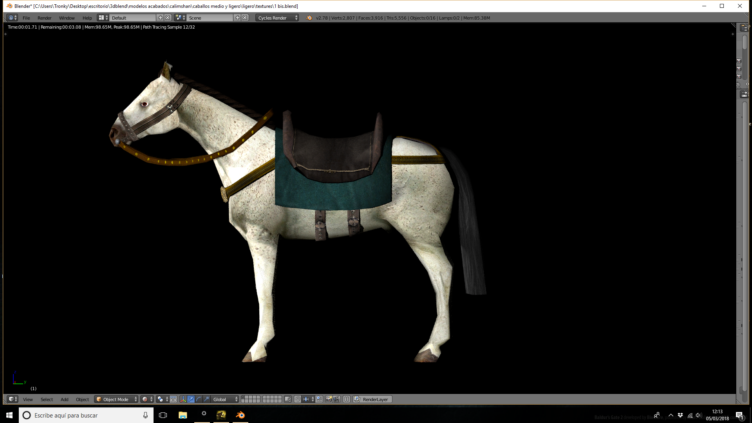
Task: Open the gear application on the taskbar
Action: point(204,414)
